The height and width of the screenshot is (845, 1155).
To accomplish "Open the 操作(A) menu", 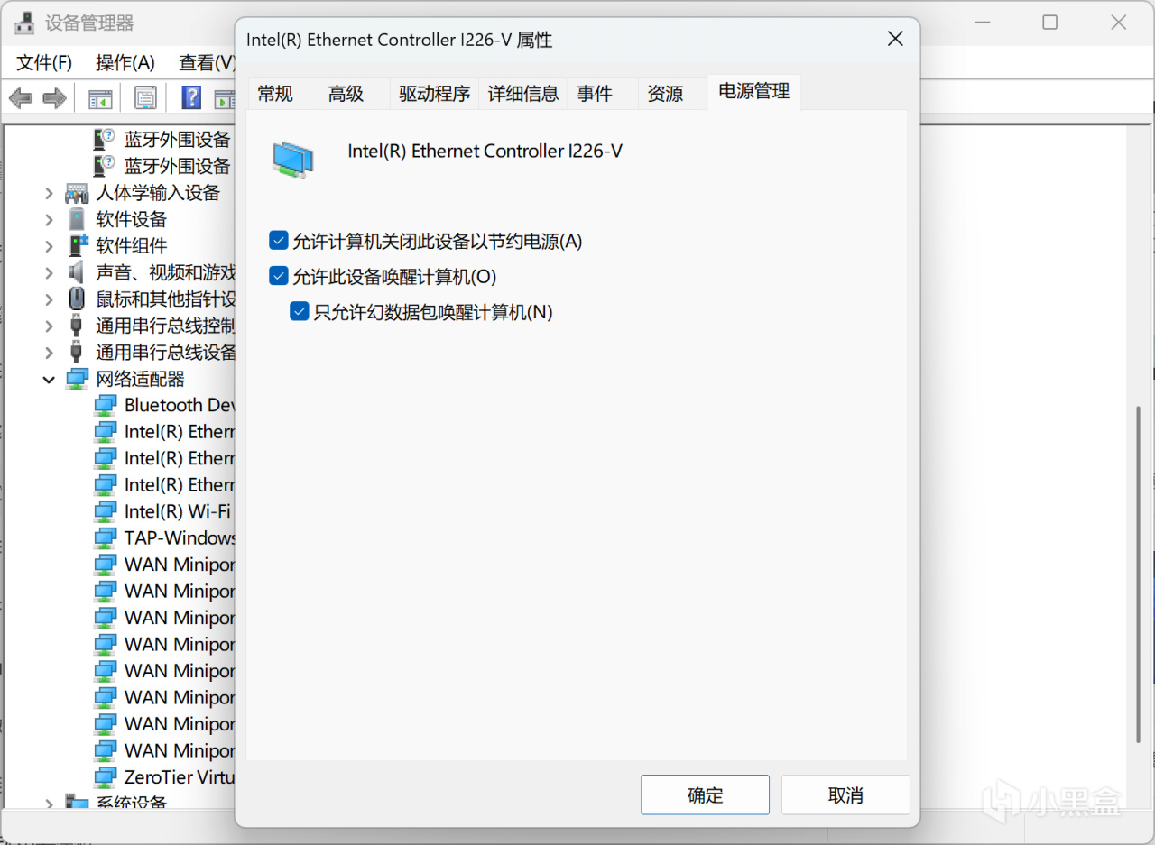I will 125,62.
